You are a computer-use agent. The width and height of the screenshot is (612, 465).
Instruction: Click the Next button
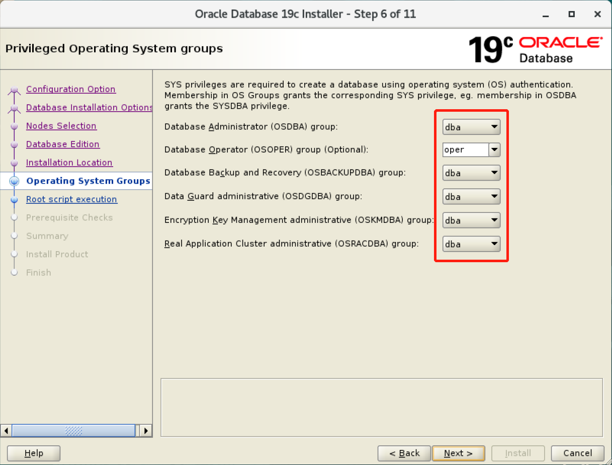tap(458, 453)
